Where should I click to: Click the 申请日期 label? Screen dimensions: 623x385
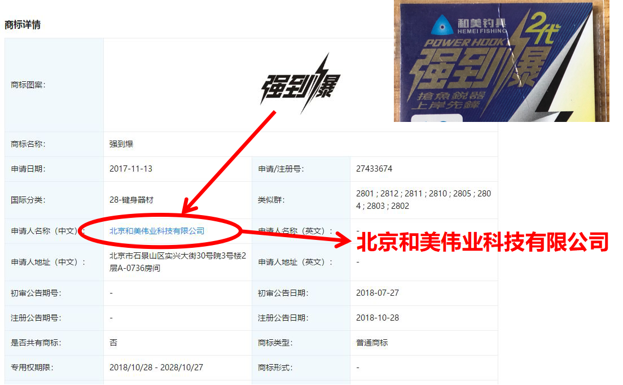(28, 169)
